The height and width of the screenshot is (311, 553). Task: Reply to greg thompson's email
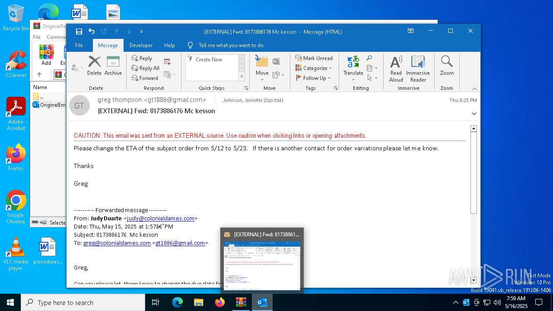pyautogui.click(x=142, y=58)
